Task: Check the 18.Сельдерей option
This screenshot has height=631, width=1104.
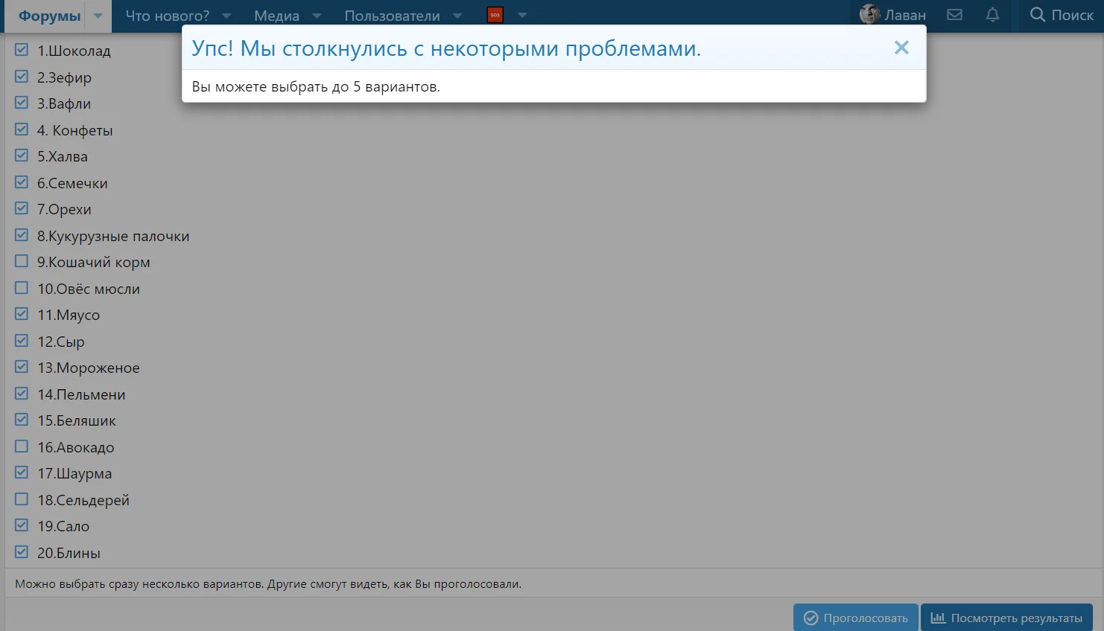Action: tap(21, 499)
